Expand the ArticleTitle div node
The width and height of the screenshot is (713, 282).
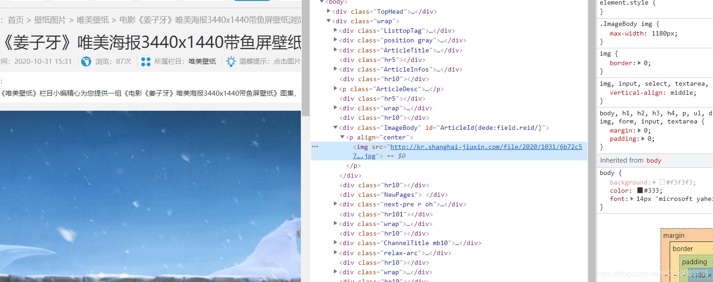[336, 50]
